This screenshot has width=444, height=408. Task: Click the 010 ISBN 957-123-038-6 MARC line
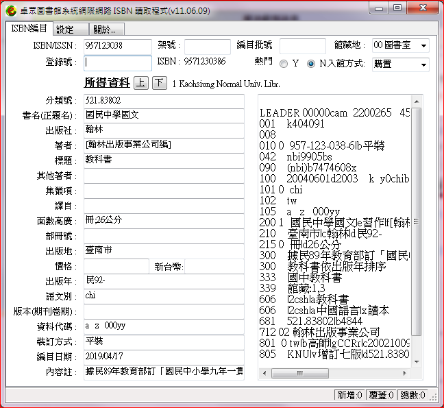321,146
